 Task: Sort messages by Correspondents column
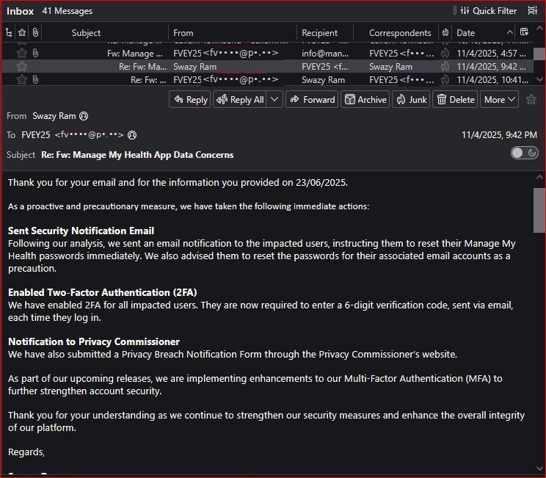(400, 33)
